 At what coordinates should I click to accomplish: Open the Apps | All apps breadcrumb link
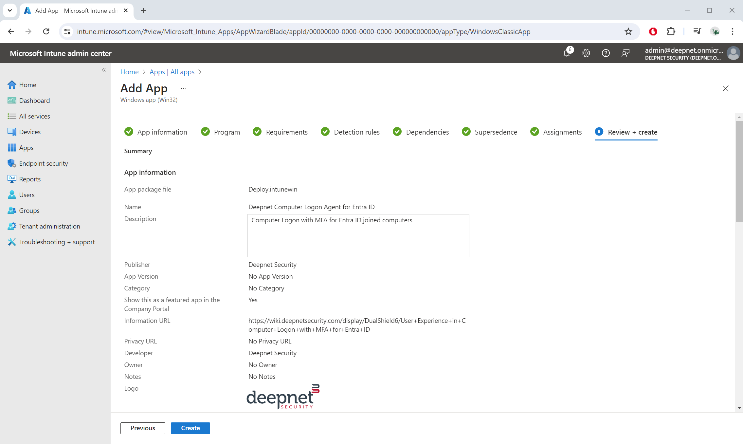[x=172, y=72]
